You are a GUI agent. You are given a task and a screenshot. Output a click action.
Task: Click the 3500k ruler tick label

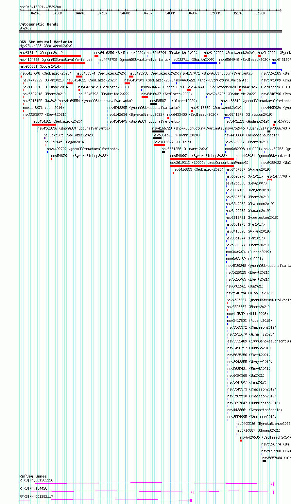pyautogui.click(x=215, y=13)
